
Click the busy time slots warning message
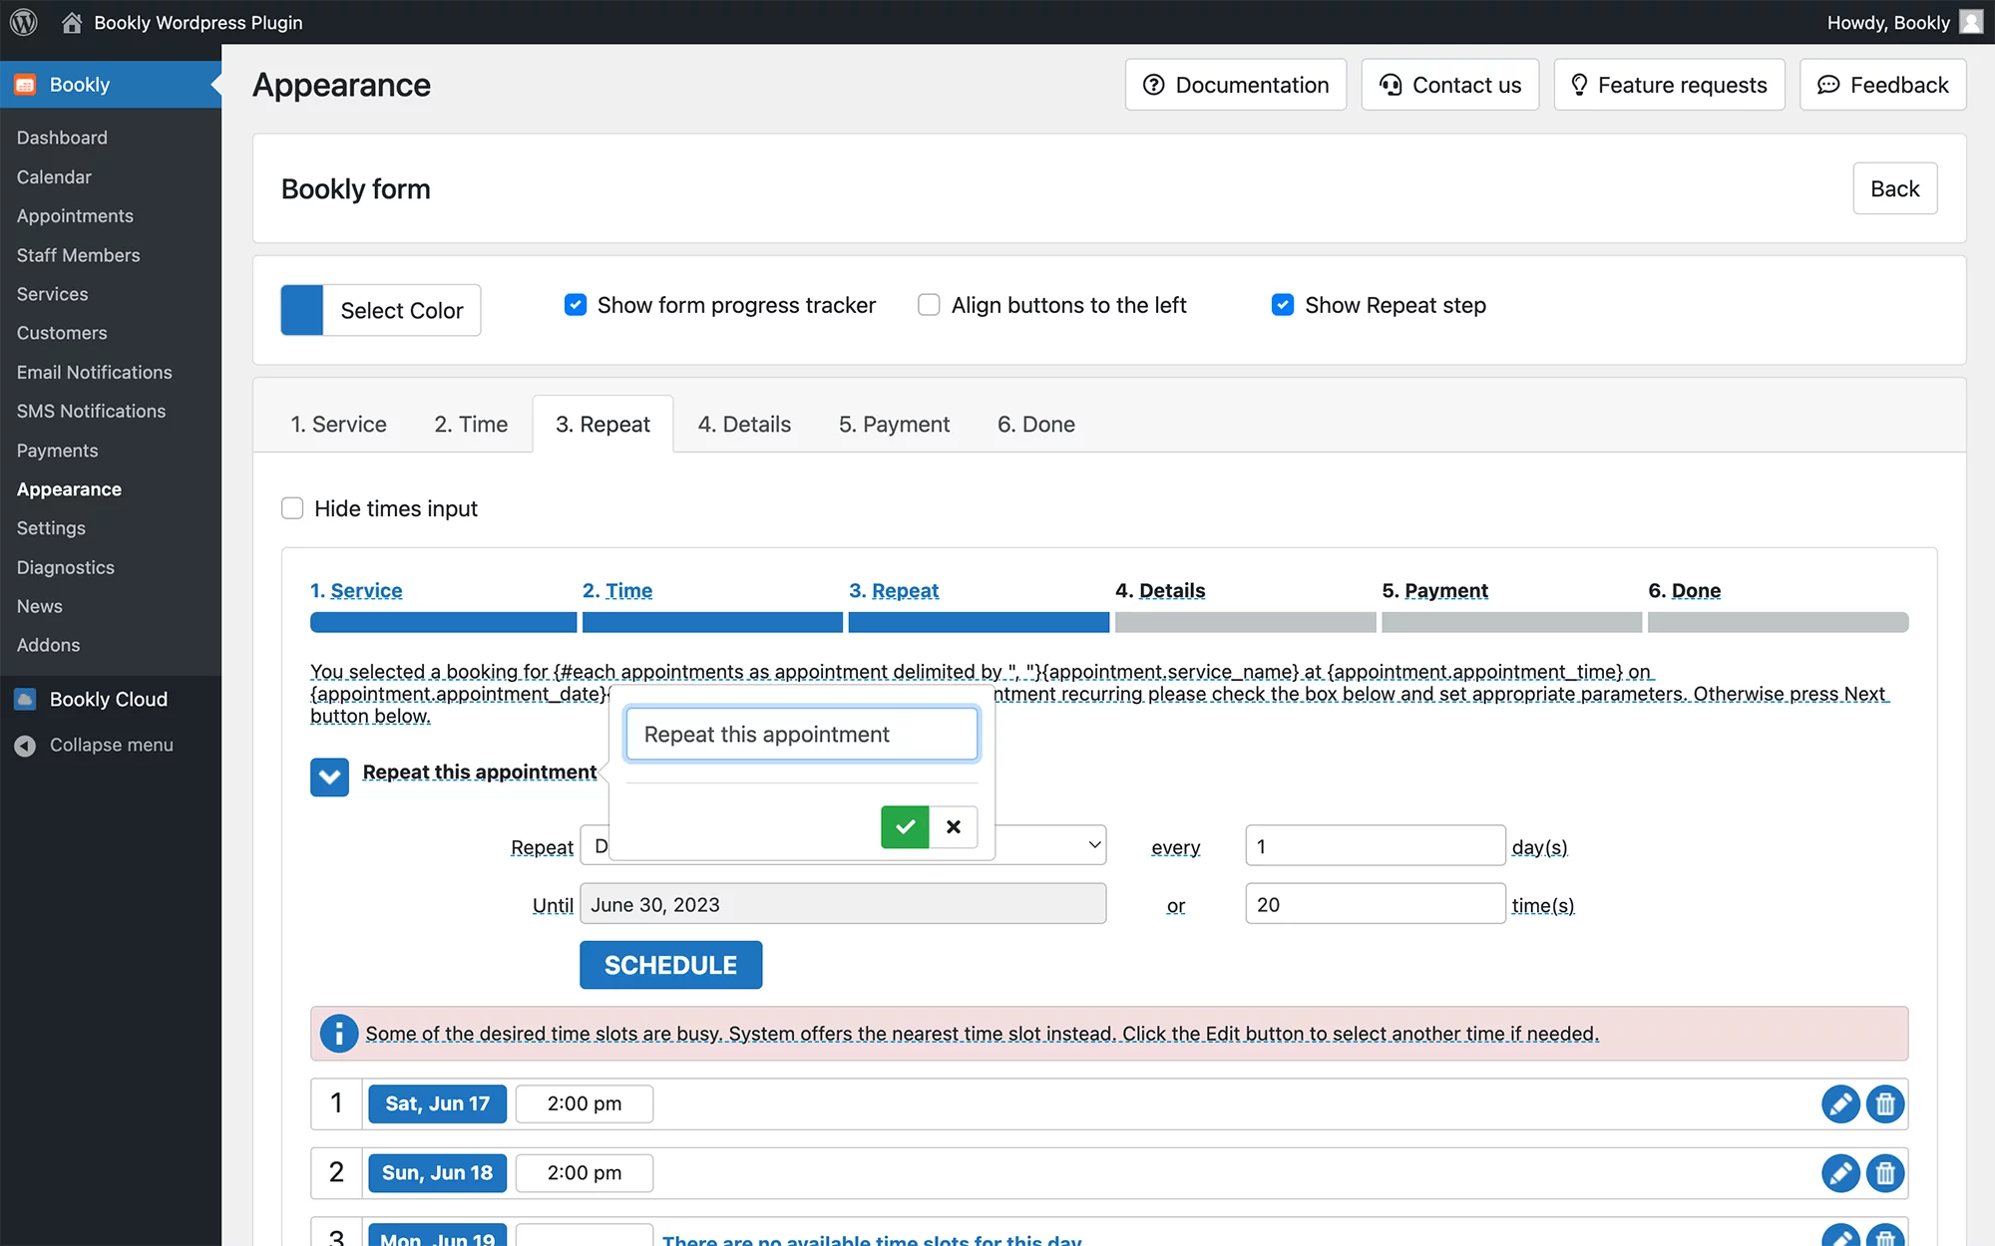pos(983,1034)
